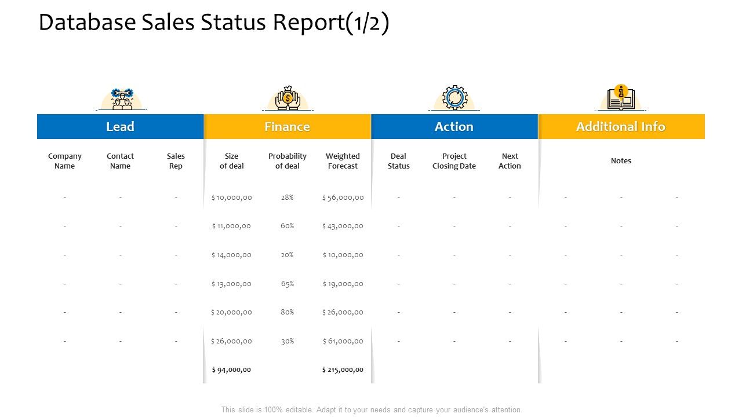Select the Finance header banner
The image size is (742, 417).
(288, 127)
